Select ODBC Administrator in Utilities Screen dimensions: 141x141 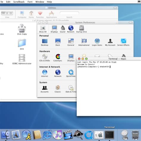click(x=22, y=59)
